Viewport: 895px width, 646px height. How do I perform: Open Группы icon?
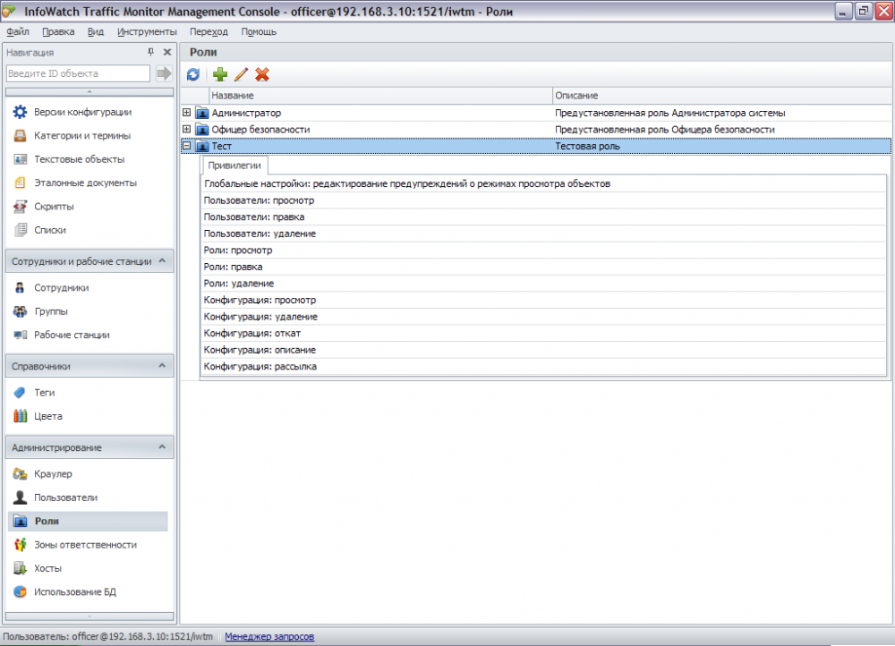coord(20,311)
